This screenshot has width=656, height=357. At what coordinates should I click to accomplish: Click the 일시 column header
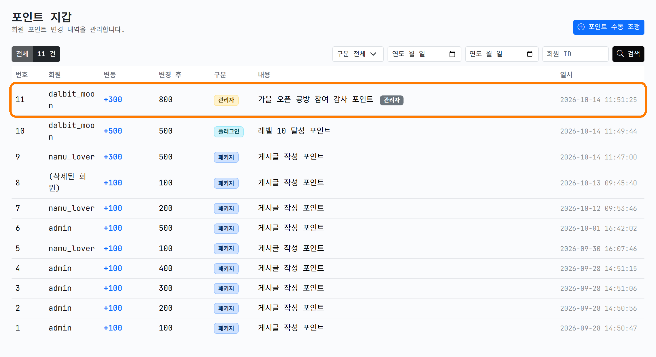point(566,75)
